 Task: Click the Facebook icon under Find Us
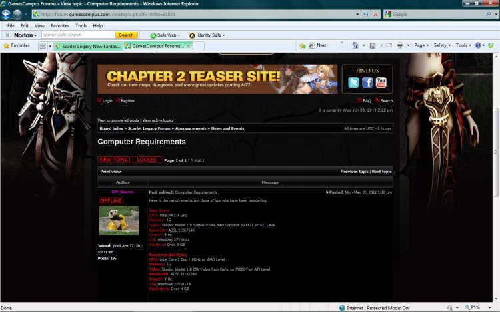pyautogui.click(x=367, y=82)
